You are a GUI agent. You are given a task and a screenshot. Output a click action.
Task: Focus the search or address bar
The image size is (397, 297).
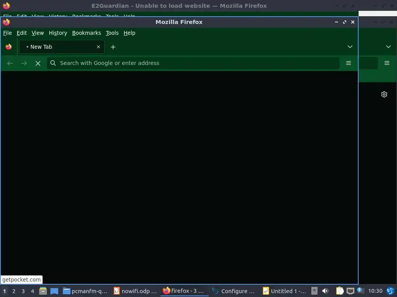click(193, 63)
